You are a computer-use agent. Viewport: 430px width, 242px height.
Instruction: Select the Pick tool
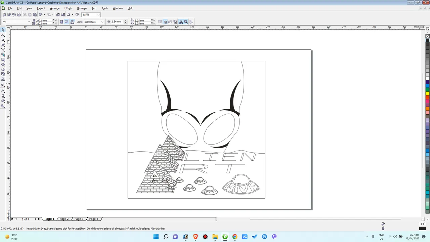(3, 30)
